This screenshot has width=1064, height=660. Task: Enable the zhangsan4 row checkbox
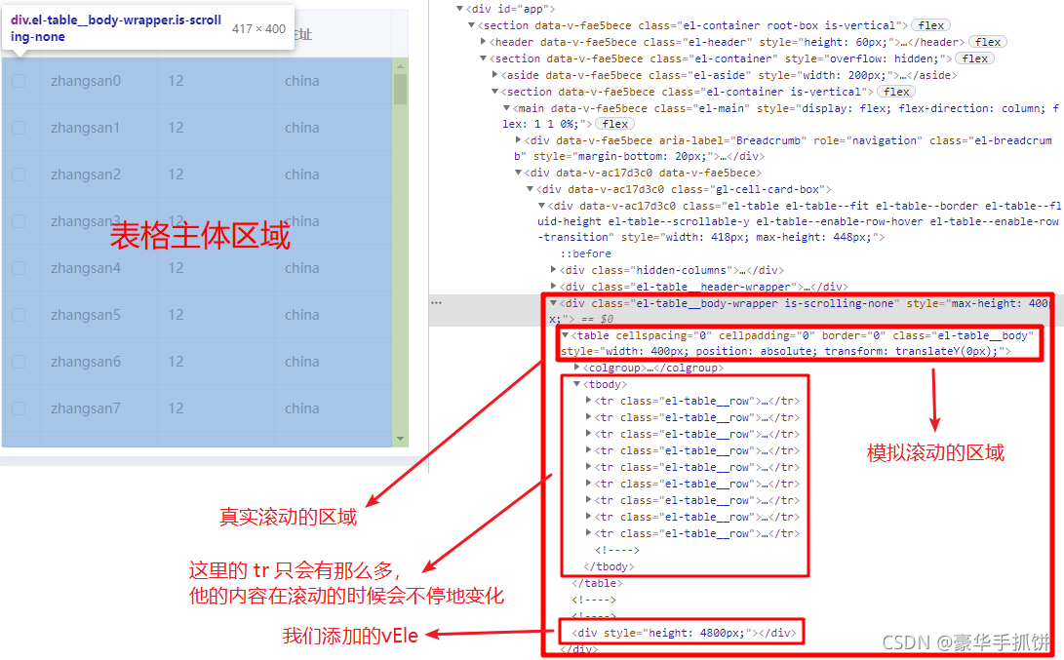tap(19, 268)
